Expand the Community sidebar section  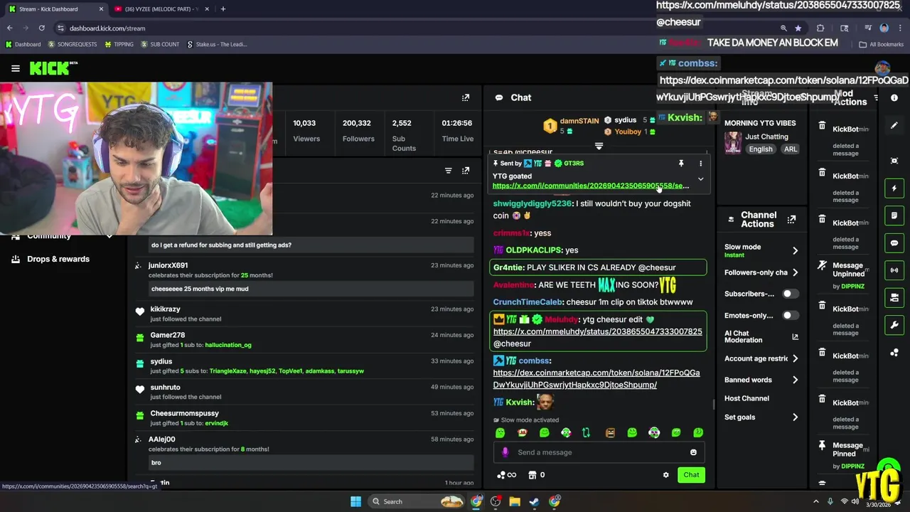click(109, 236)
